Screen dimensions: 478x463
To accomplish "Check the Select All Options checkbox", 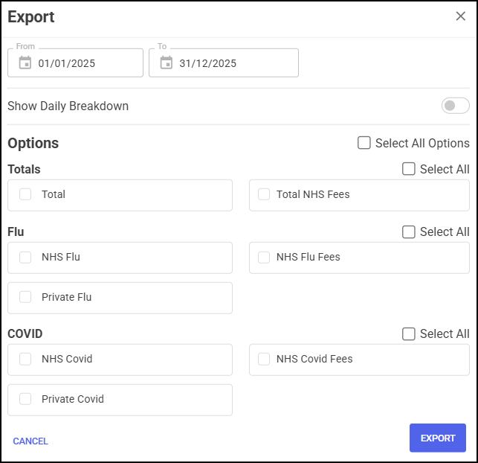I will pos(364,143).
